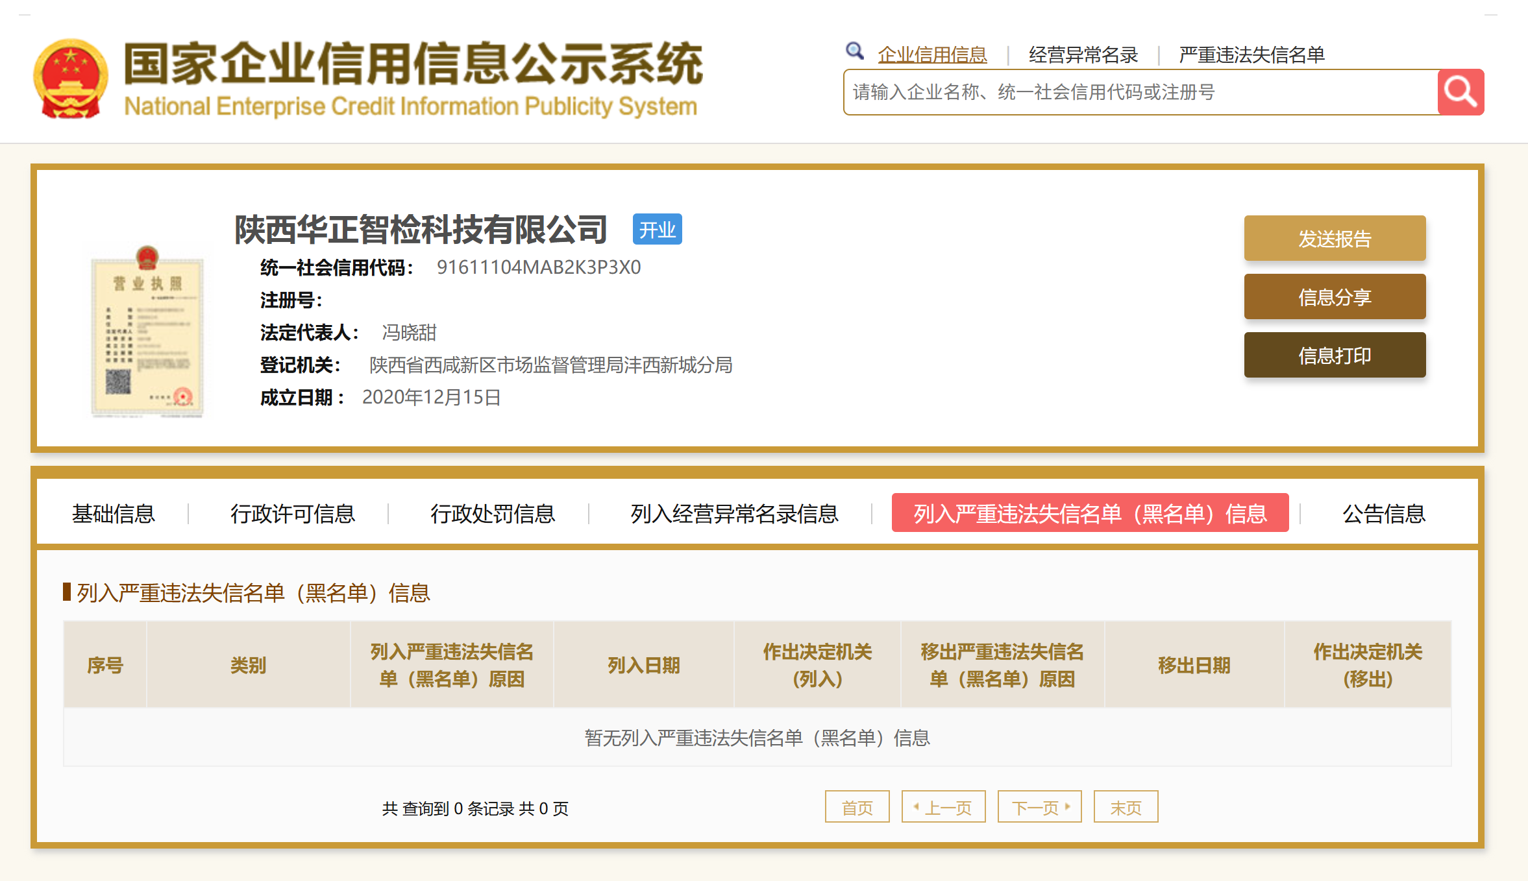Open the business license thumbnail image
Viewport: 1528px width, 881px height.
[x=147, y=331]
